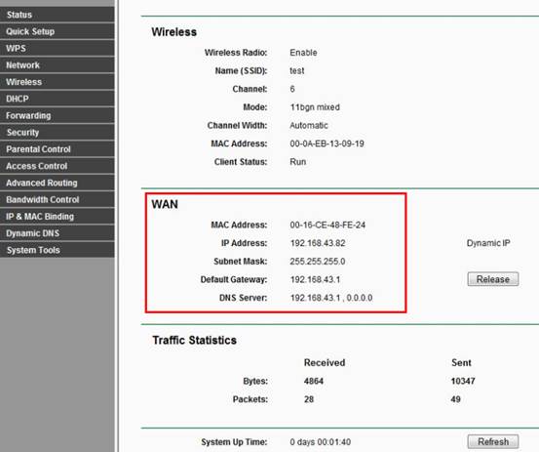Click the Refresh button
This screenshot has height=452, width=539.
[493, 441]
